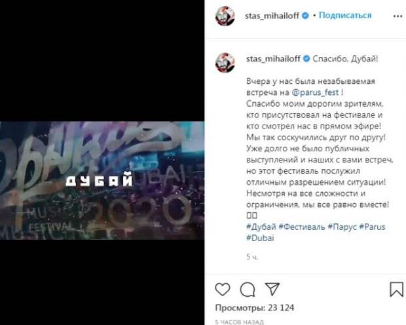
Task: Open header username stas_mihailoff link
Action: [272, 16]
